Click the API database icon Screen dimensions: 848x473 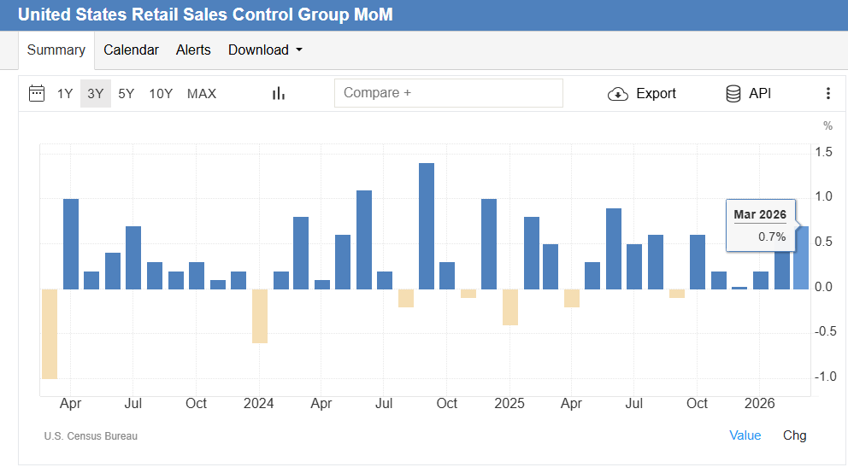pos(733,94)
